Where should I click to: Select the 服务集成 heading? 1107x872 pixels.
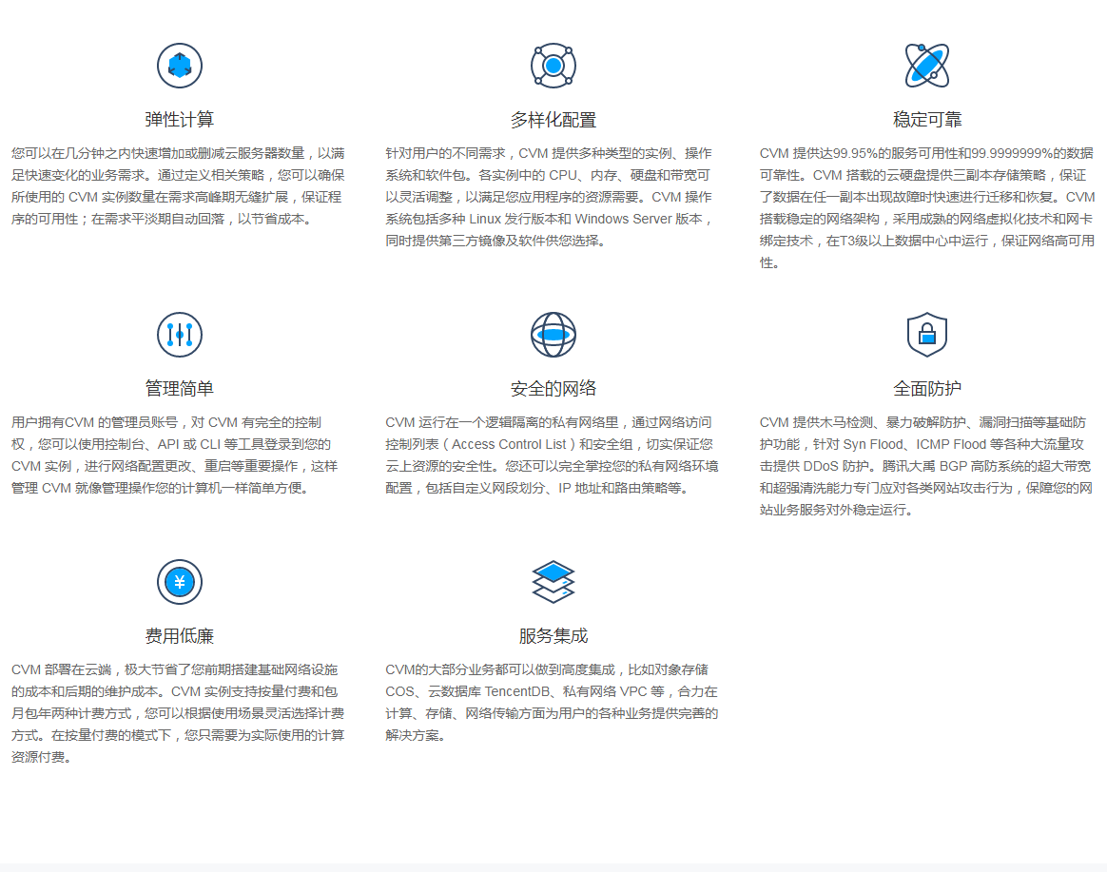[553, 636]
